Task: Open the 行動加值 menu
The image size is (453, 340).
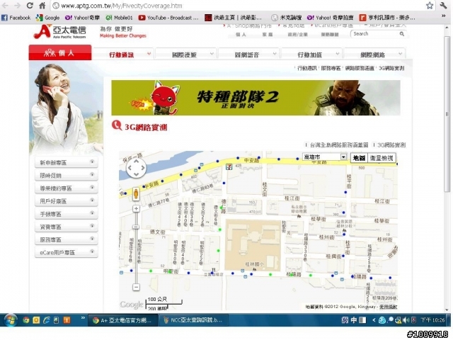Action: click(x=310, y=55)
